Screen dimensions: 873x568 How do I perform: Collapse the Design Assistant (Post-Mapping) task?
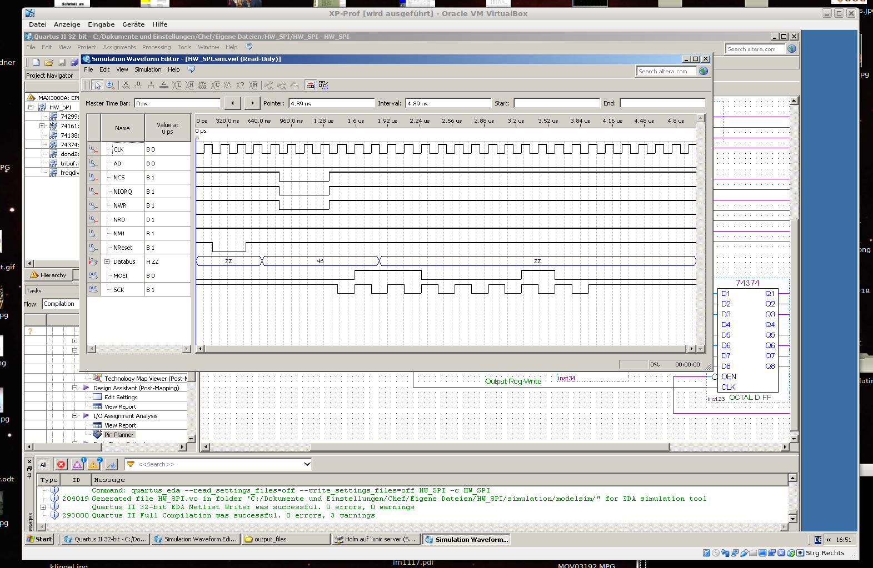[74, 388]
